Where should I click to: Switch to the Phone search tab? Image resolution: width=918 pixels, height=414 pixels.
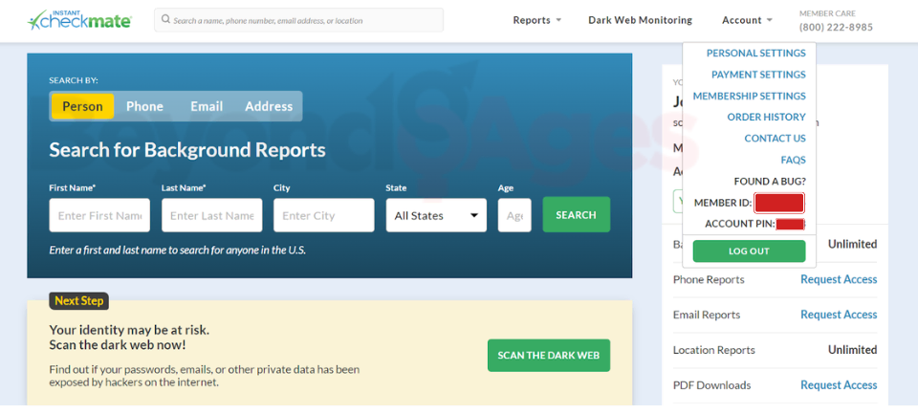coord(144,106)
